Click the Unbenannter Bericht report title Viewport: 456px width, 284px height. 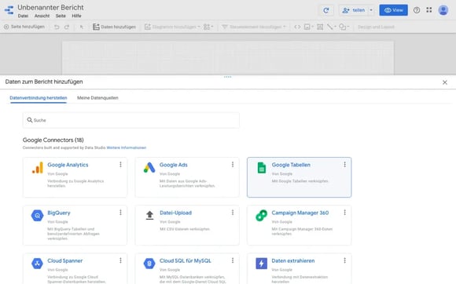(50, 8)
